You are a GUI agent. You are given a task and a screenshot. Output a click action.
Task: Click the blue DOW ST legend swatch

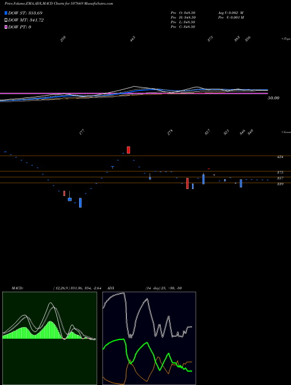pyautogui.click(x=6, y=13)
